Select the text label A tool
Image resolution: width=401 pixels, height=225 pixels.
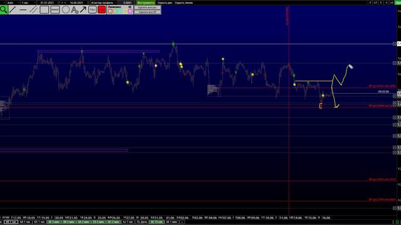75,10
